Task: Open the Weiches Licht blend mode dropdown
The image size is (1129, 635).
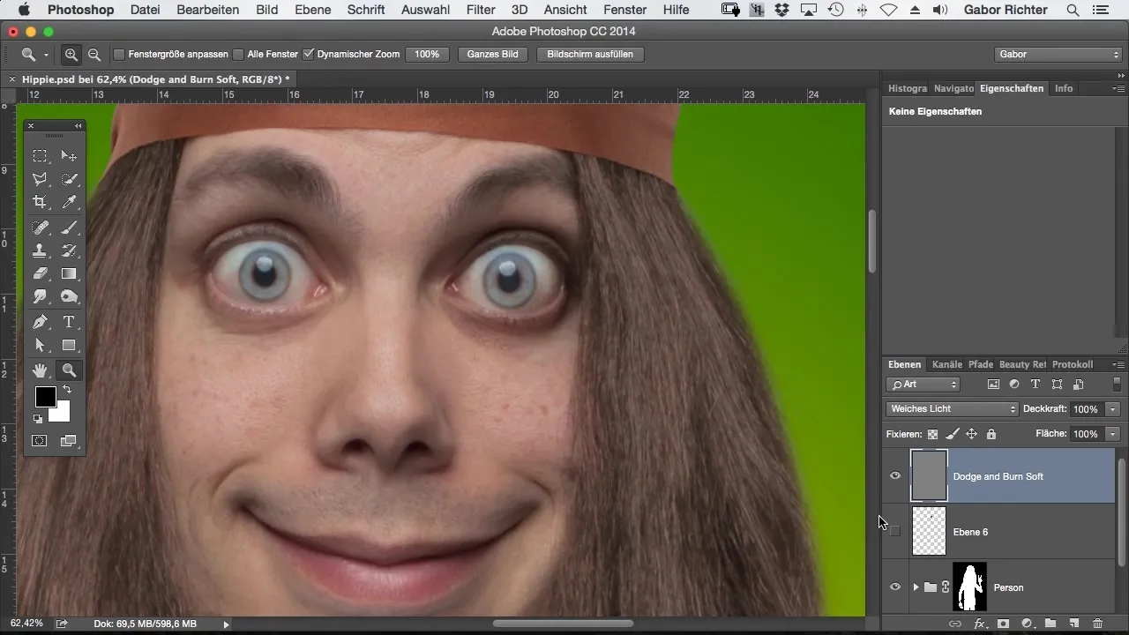Action: tap(952, 409)
